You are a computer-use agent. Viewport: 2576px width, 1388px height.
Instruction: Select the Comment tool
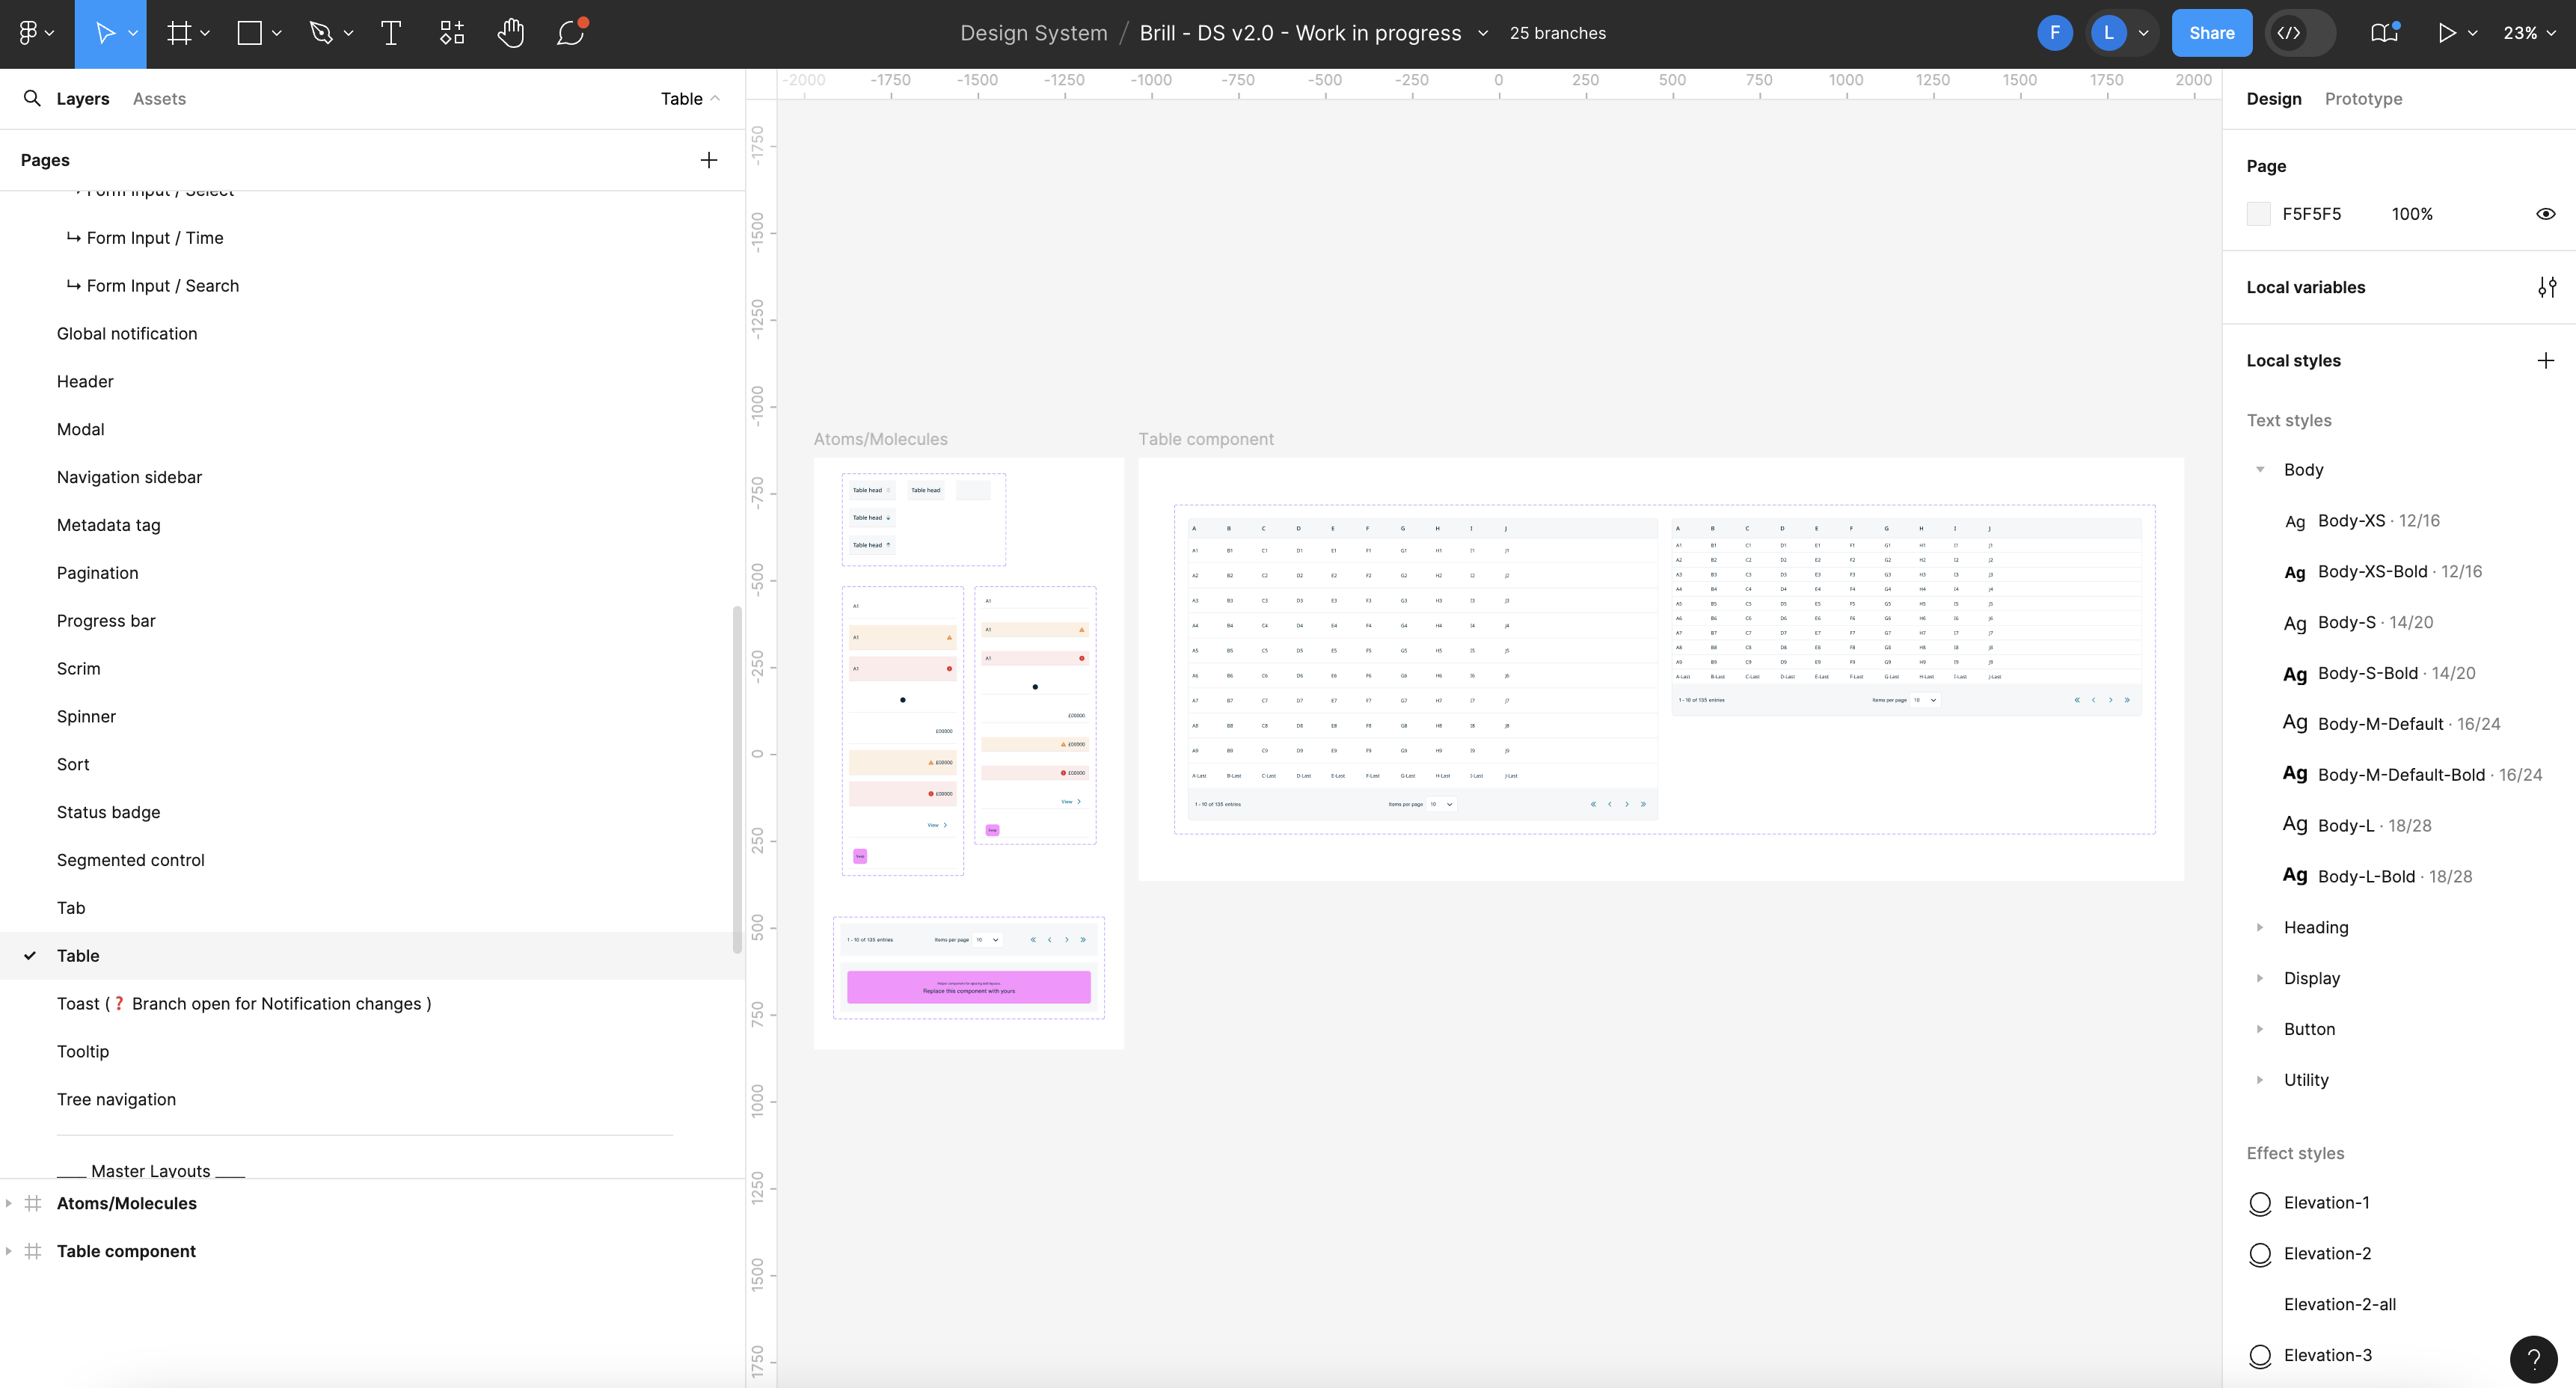point(570,33)
